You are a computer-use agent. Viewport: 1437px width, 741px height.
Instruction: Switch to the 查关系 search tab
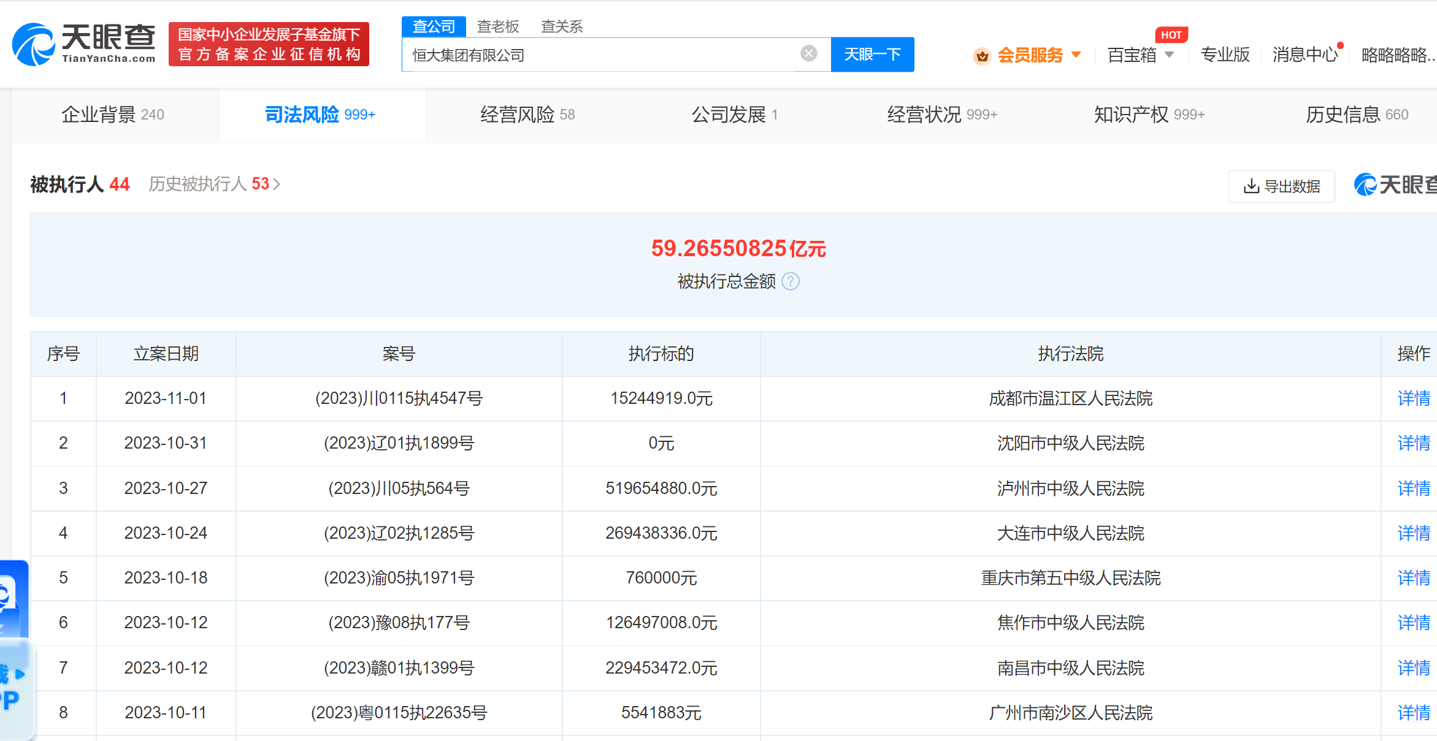coord(562,26)
